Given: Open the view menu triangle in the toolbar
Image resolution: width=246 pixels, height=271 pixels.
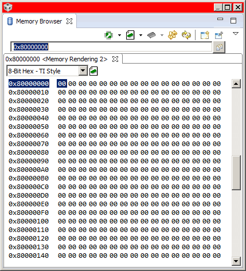Looking at the screenshot, I should [236, 34].
